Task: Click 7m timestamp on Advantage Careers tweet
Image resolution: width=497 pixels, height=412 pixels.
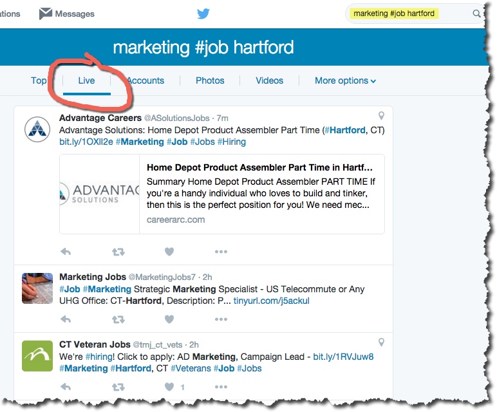Action: click(222, 118)
